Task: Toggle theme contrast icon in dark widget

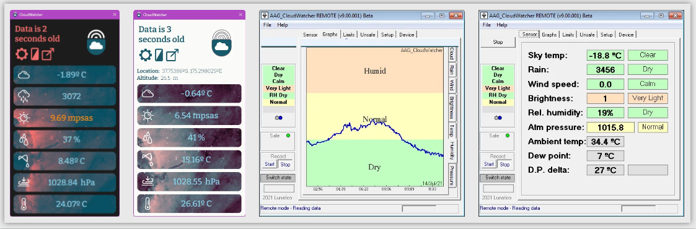Action: pos(35,54)
